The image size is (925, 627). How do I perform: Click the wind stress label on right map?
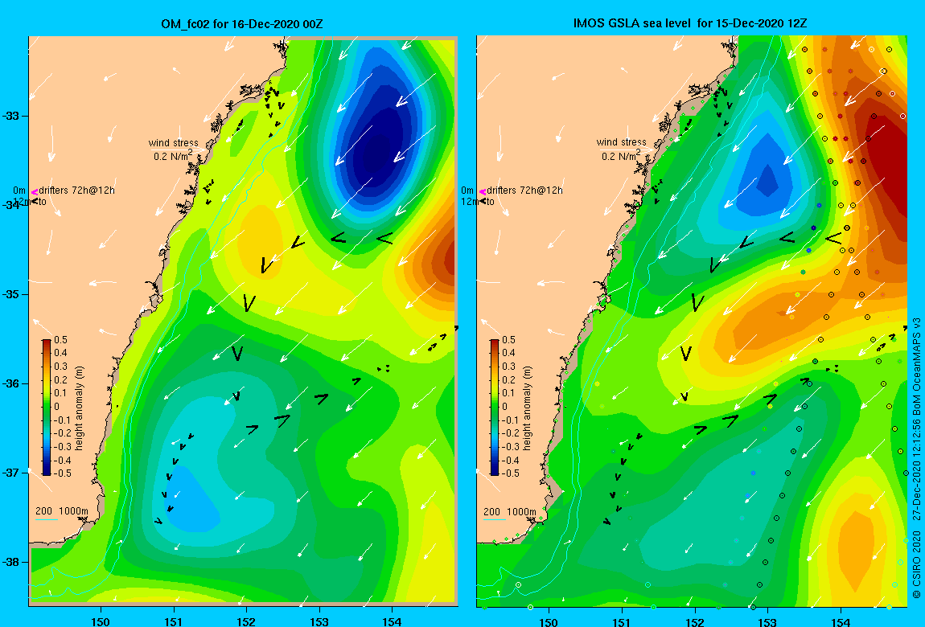621,142
